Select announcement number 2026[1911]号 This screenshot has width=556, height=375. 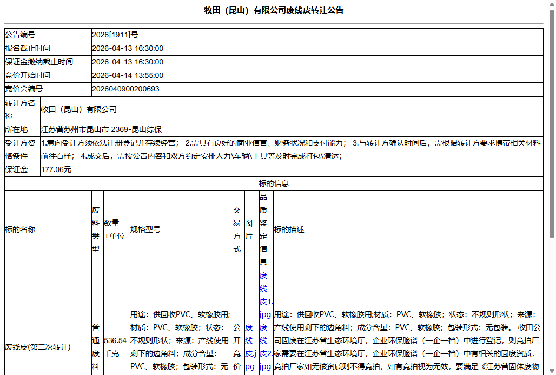[115, 35]
